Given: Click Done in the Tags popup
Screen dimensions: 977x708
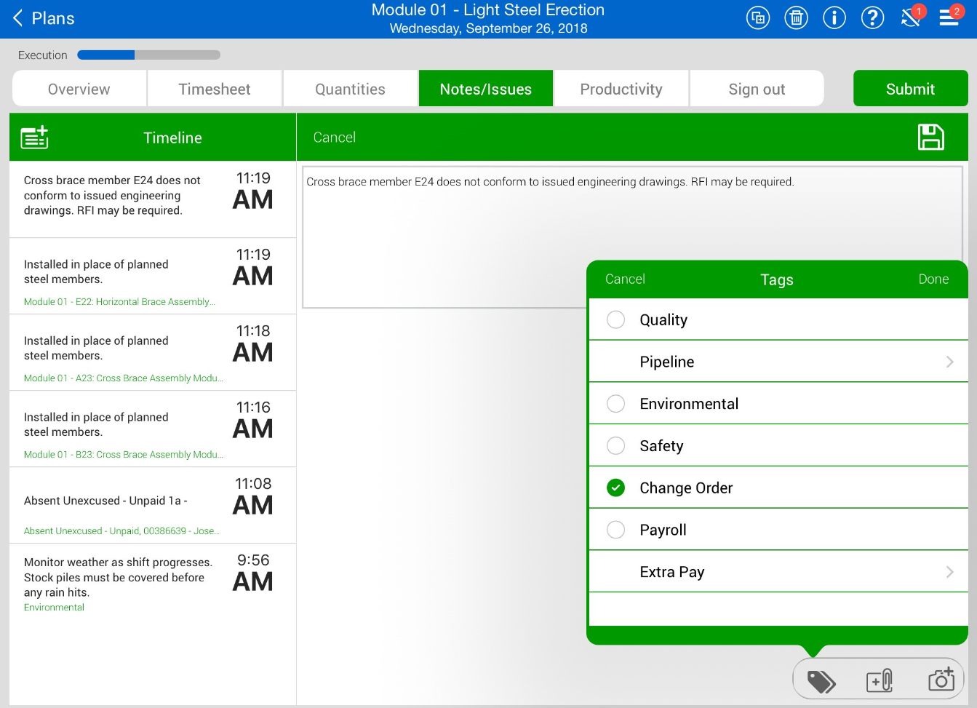Looking at the screenshot, I should (933, 279).
